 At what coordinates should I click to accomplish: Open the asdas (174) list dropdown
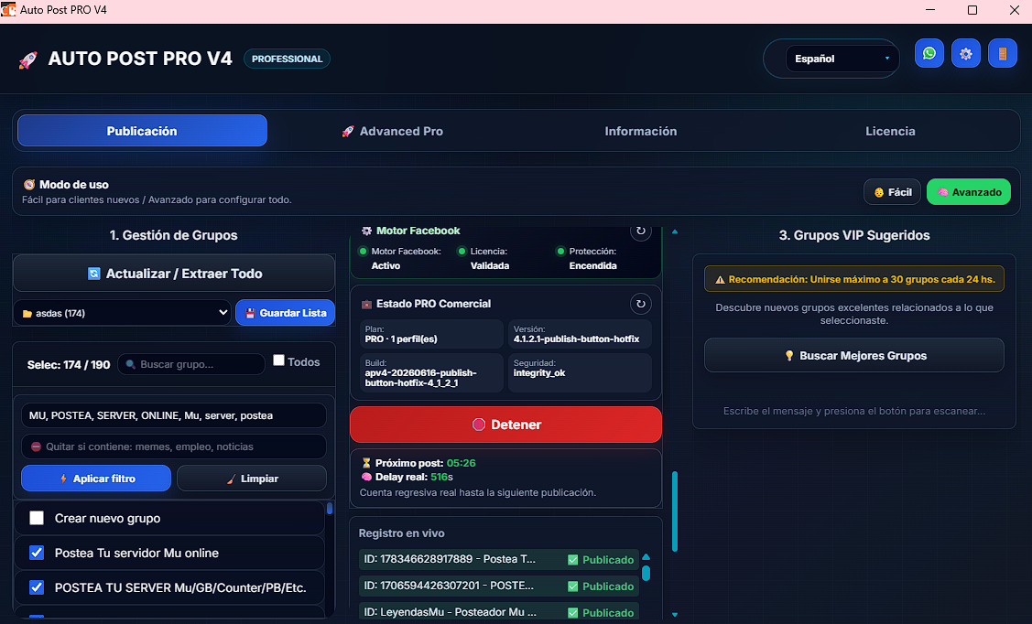click(x=122, y=313)
